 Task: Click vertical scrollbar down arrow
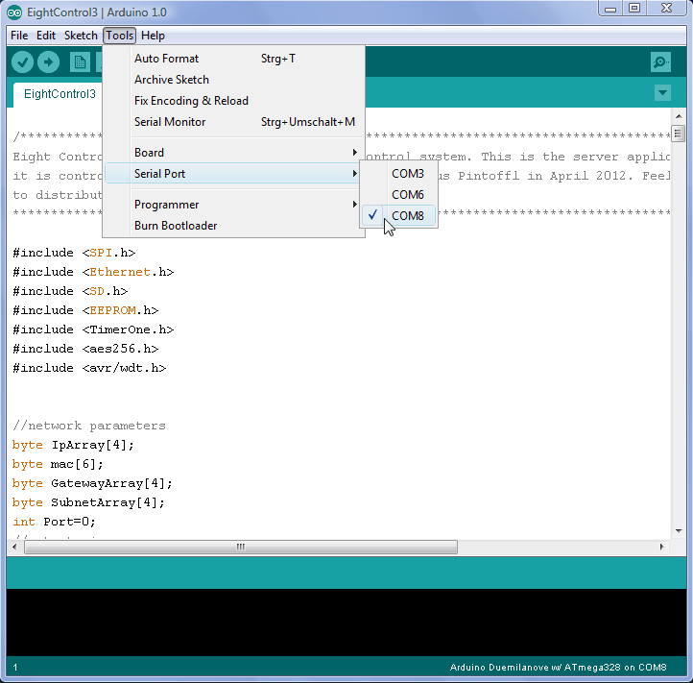click(679, 531)
